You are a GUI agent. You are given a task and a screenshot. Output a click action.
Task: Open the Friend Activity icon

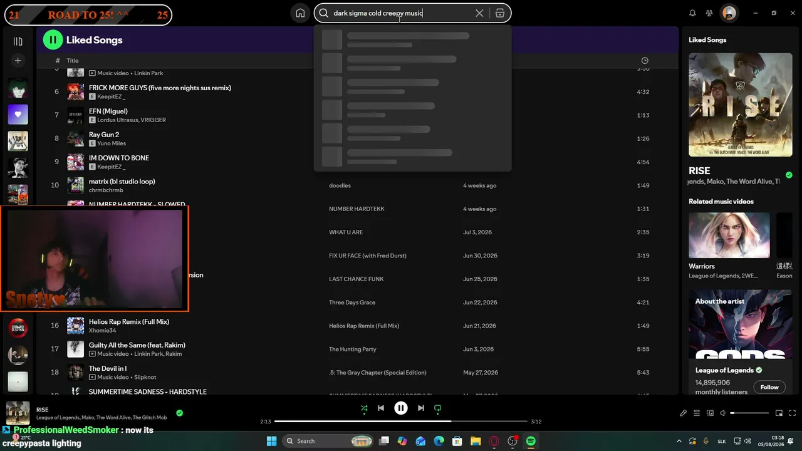tap(709, 13)
